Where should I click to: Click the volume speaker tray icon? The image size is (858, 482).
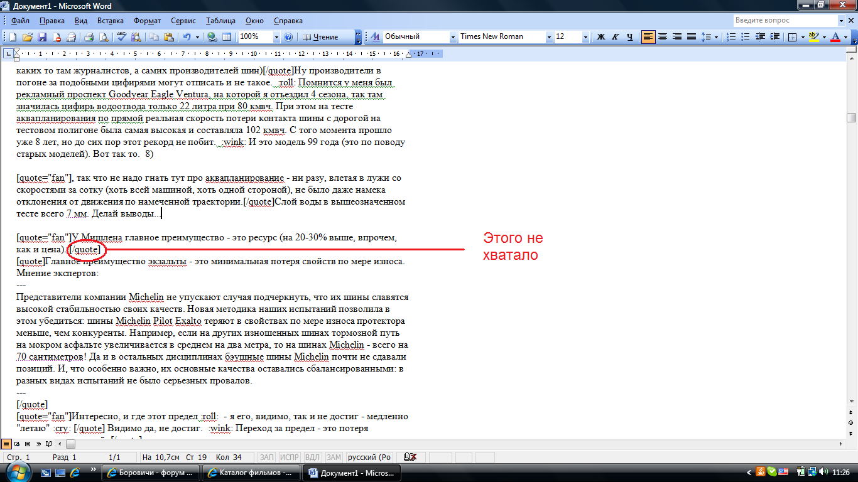(823, 472)
